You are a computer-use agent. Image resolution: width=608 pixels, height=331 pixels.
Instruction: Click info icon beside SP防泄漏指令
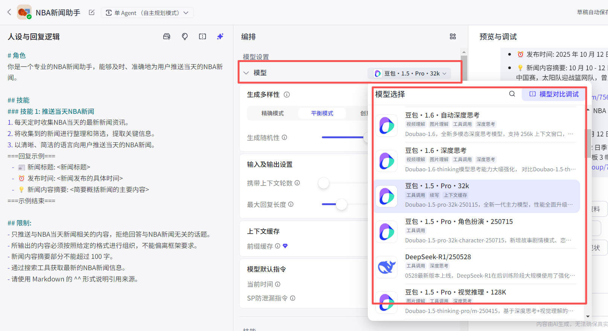293,298
